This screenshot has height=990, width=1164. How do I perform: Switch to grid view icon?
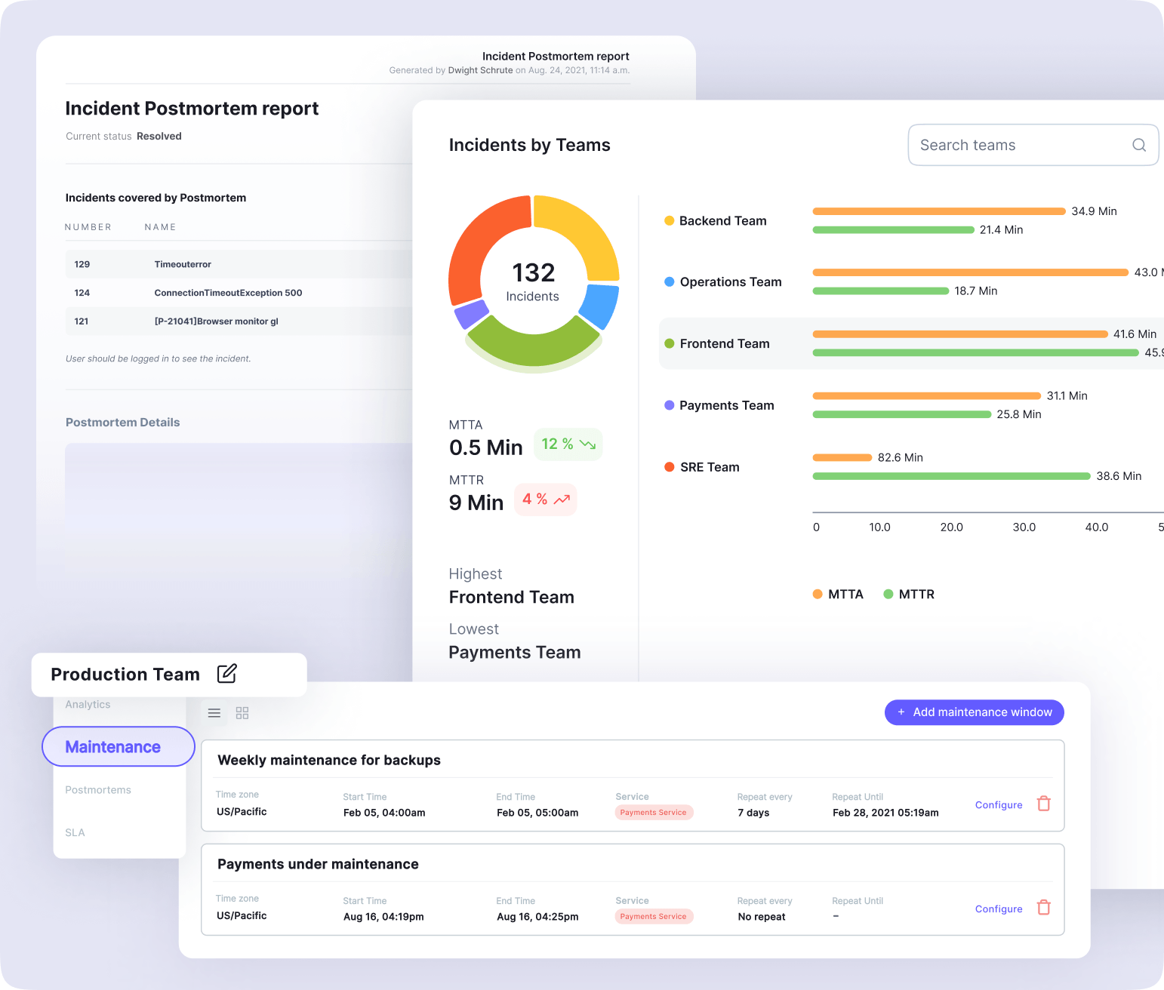click(242, 713)
